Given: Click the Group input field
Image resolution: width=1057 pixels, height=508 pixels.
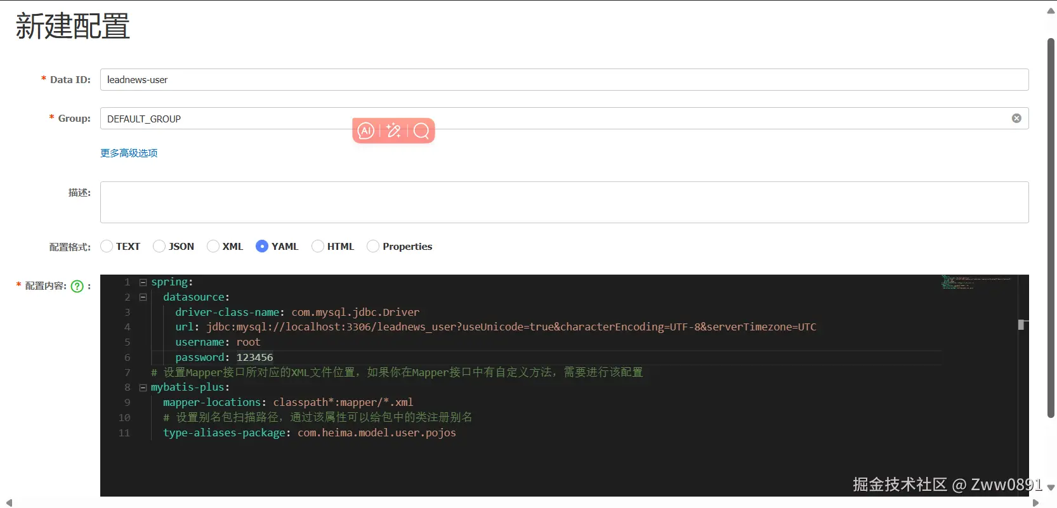Looking at the screenshot, I should pyautogui.click(x=564, y=119).
